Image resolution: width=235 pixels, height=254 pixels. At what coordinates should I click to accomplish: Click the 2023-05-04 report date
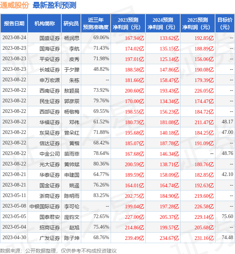pyautogui.click(x=14, y=227)
